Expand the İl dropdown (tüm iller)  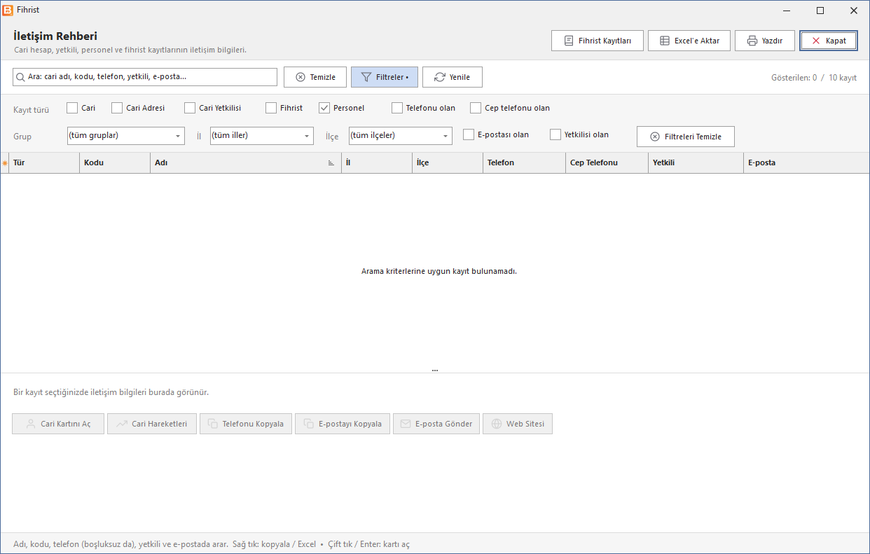262,136
